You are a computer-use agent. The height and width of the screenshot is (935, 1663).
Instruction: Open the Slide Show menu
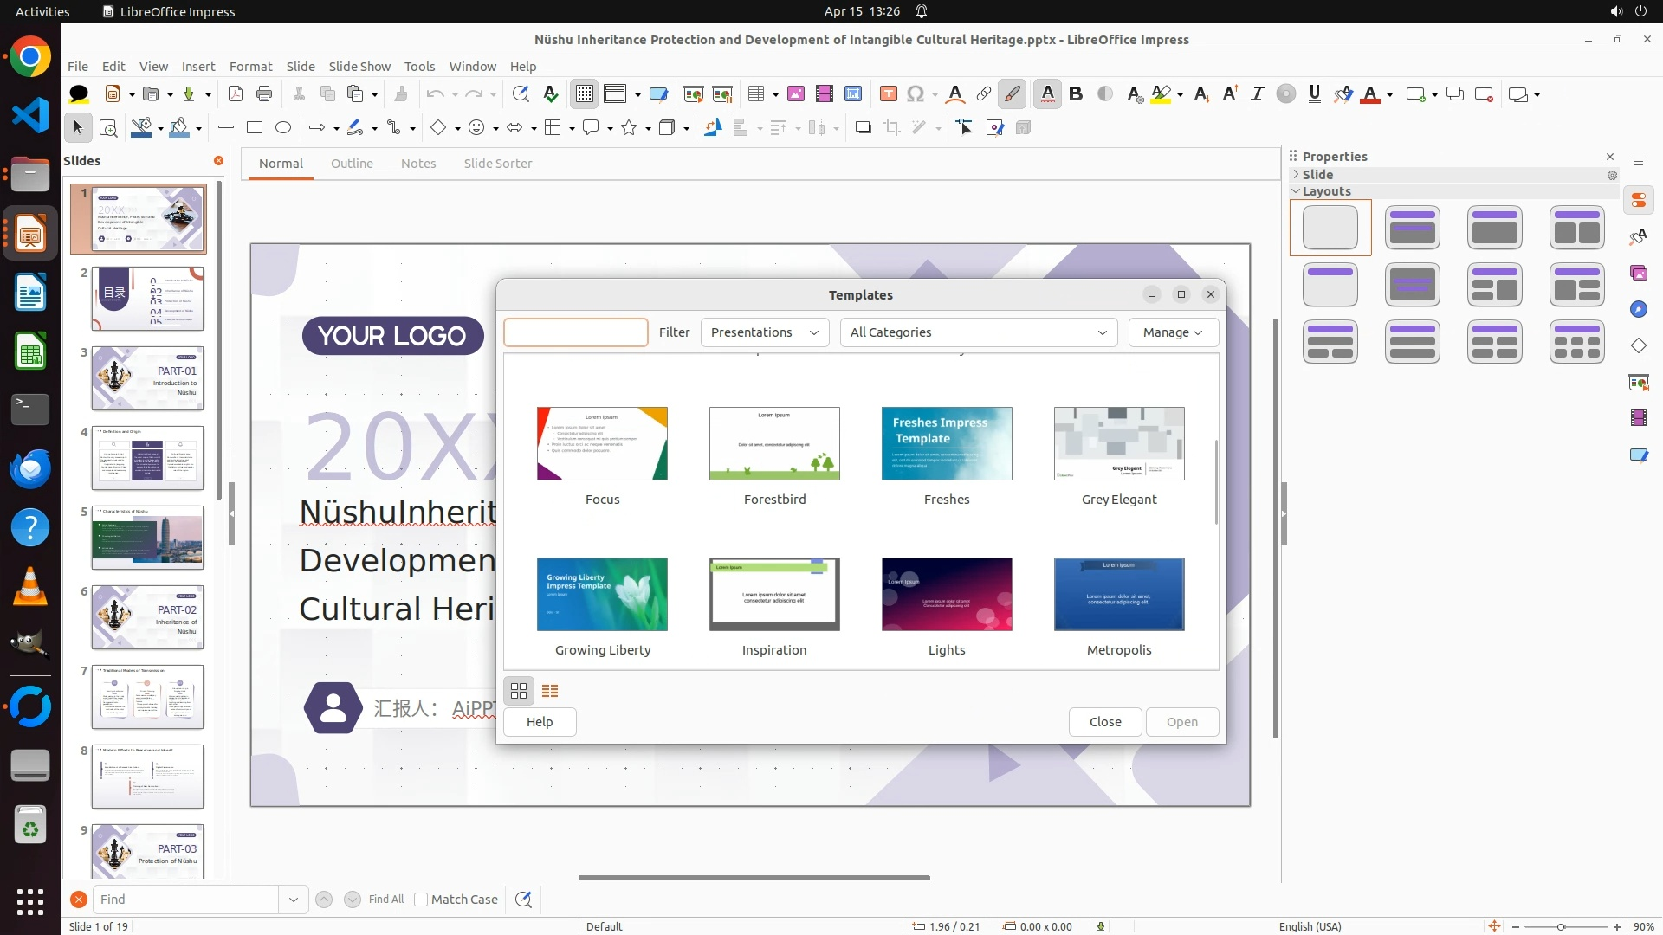point(359,67)
